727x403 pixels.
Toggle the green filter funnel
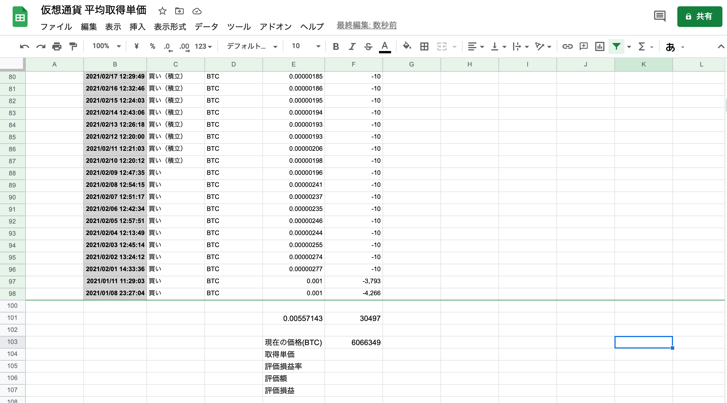[x=616, y=46]
